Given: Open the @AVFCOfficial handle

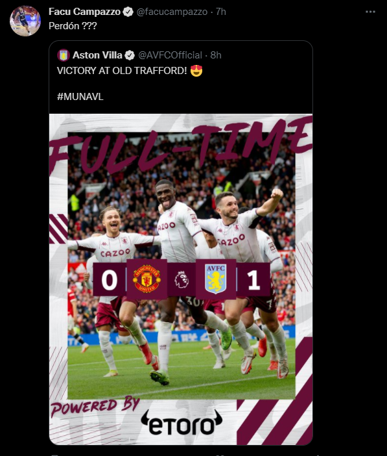Looking at the screenshot, I should [x=170, y=55].
